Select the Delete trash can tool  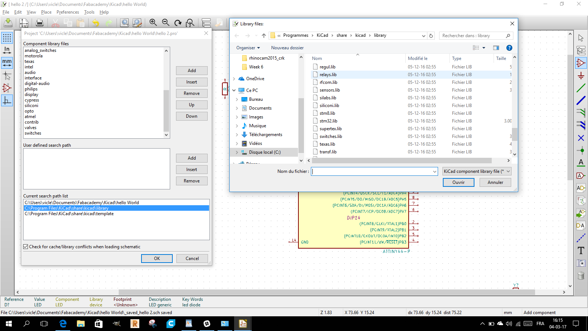pos(581,275)
